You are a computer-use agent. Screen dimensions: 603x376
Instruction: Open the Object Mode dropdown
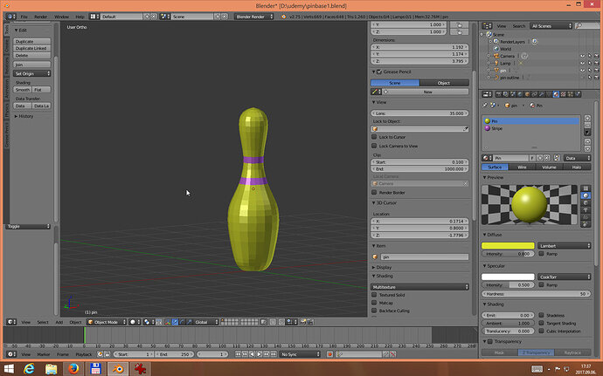point(107,322)
